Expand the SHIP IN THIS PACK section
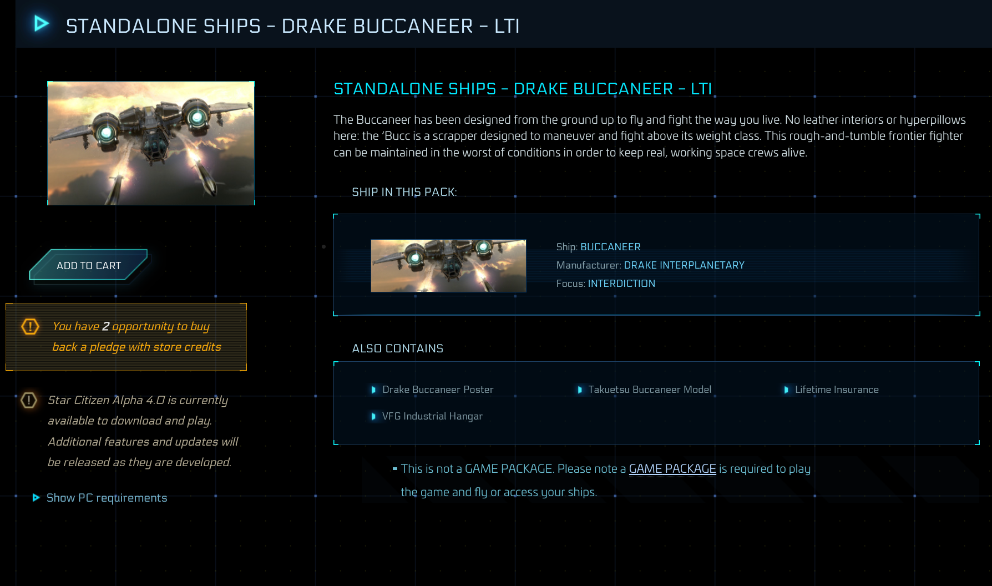Screen dimensions: 992x586 tap(403, 191)
